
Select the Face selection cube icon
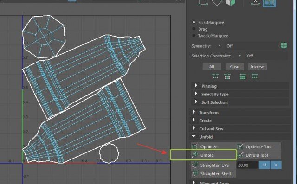coord(231,3)
